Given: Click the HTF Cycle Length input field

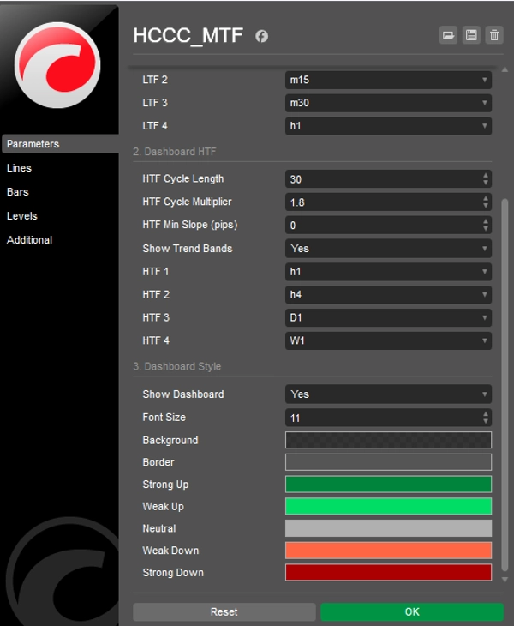Looking at the screenshot, I should click(381, 179).
